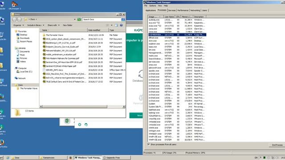Image resolution: width=285 pixels, height=160 pixels.
Task: Click the right circular icon in lower window
Action: pyautogui.click(x=86, y=124)
